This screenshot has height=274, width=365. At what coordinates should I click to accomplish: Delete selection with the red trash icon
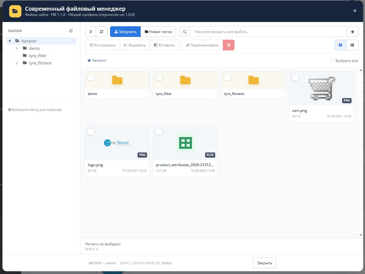229,45
